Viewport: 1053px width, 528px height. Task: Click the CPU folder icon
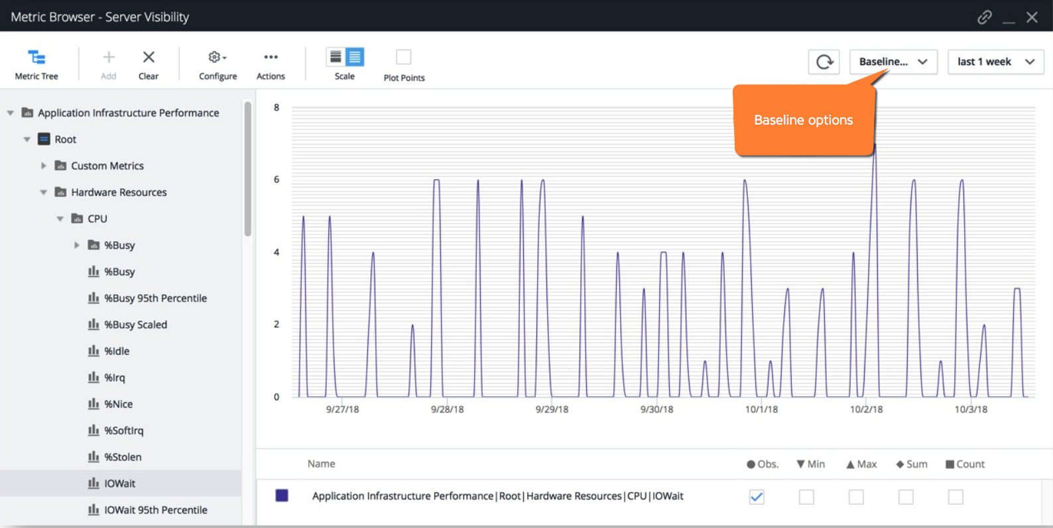coord(78,219)
